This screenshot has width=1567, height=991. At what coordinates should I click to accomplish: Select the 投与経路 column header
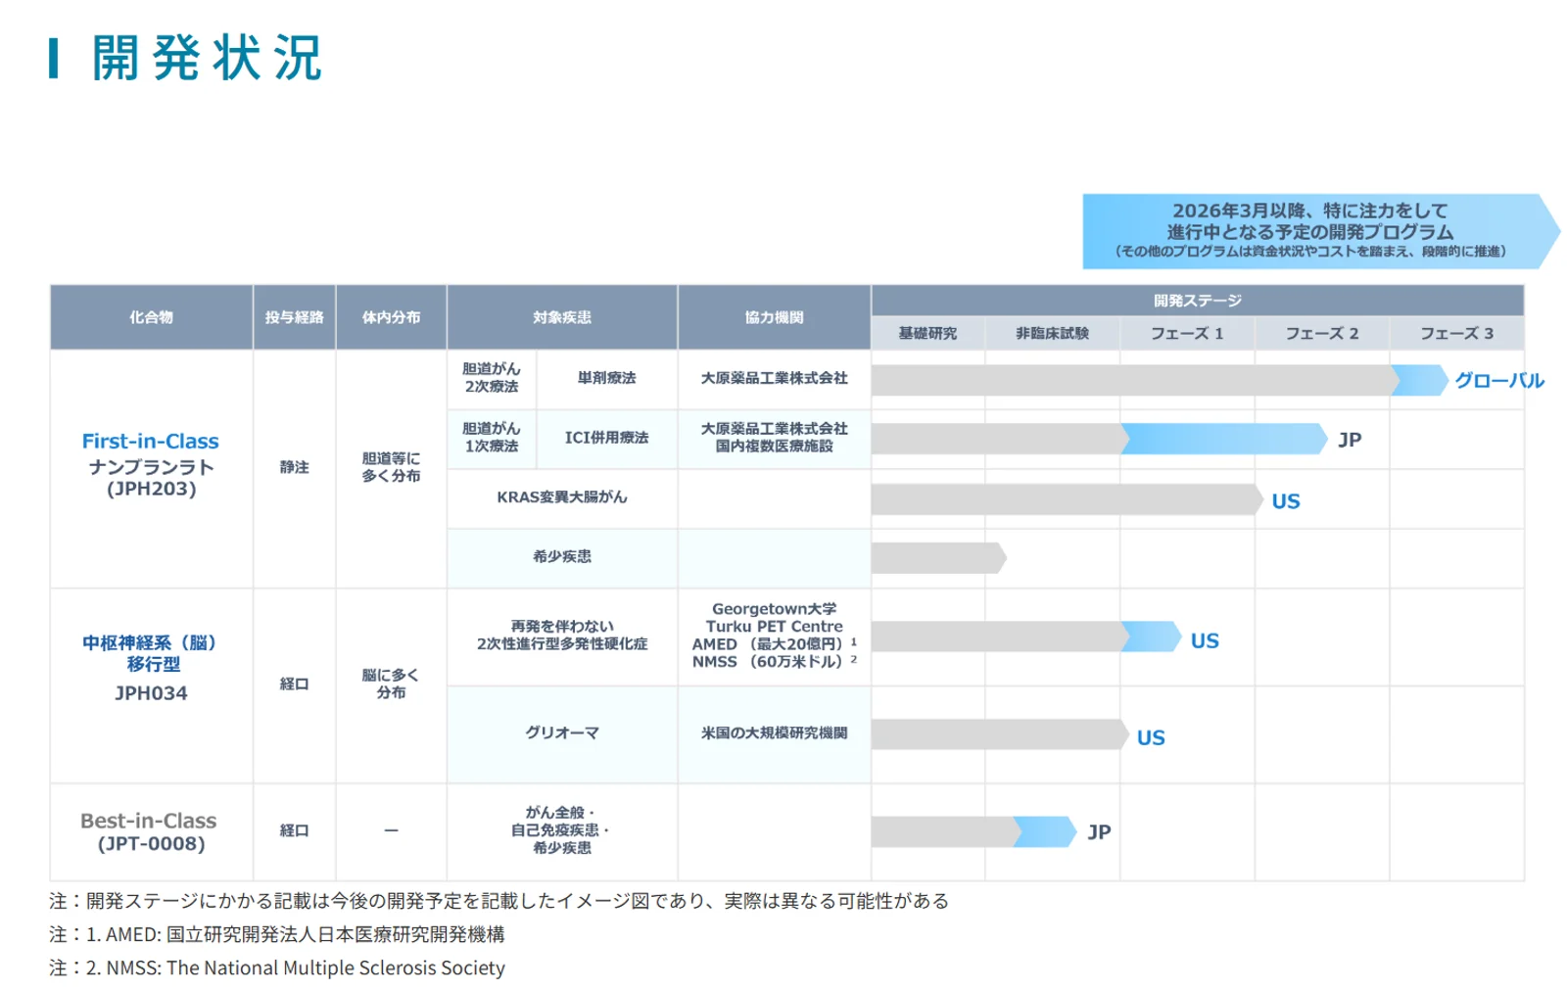tap(294, 317)
